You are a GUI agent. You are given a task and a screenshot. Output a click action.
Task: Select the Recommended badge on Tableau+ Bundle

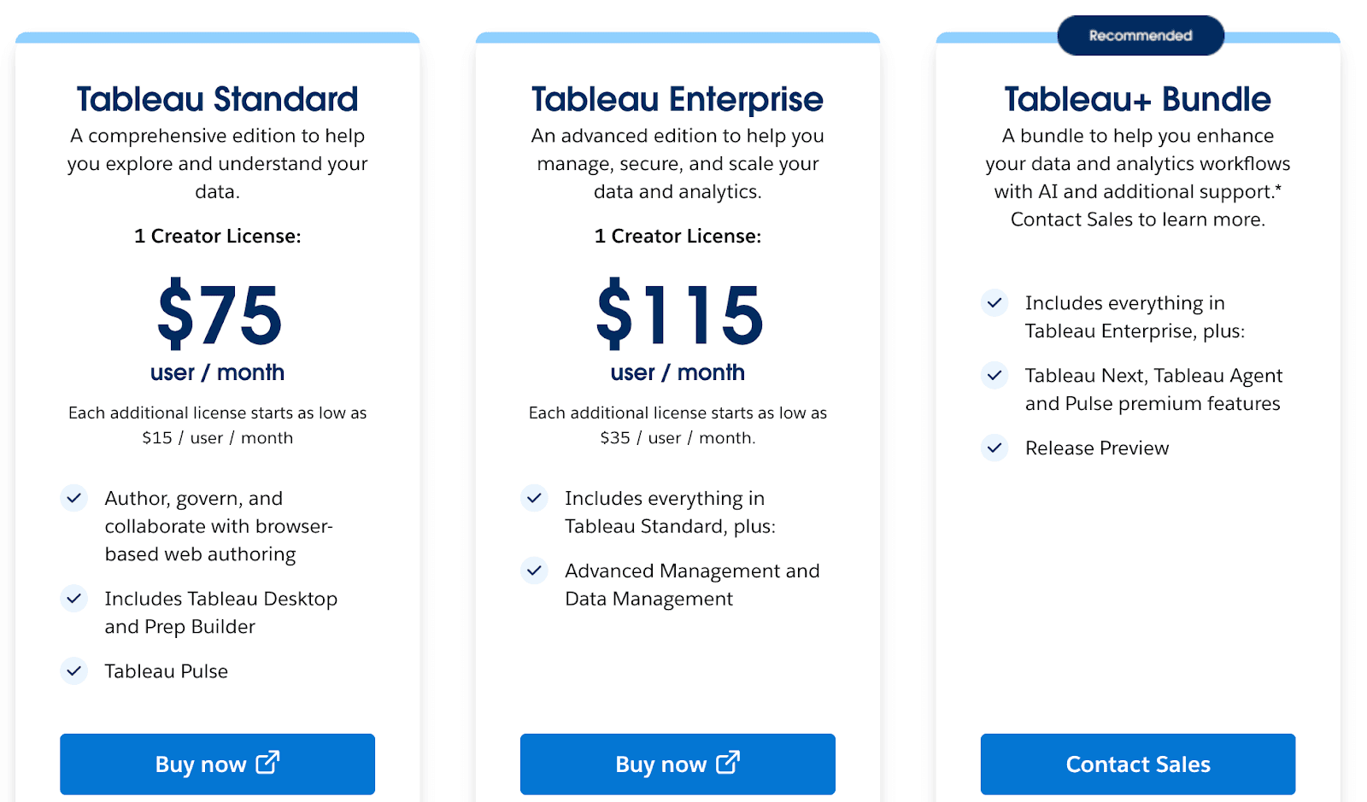tap(1140, 35)
